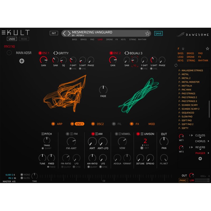Click the glide TIME knob

click(35, 176)
